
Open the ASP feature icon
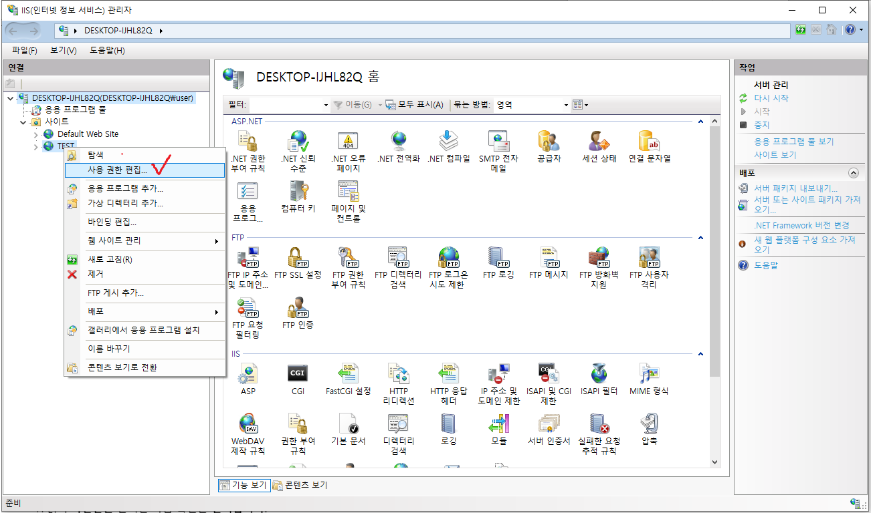[248, 379]
